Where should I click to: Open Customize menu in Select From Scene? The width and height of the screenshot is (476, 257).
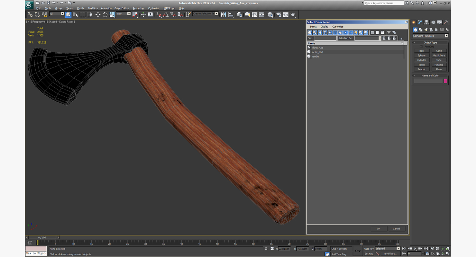(x=338, y=27)
